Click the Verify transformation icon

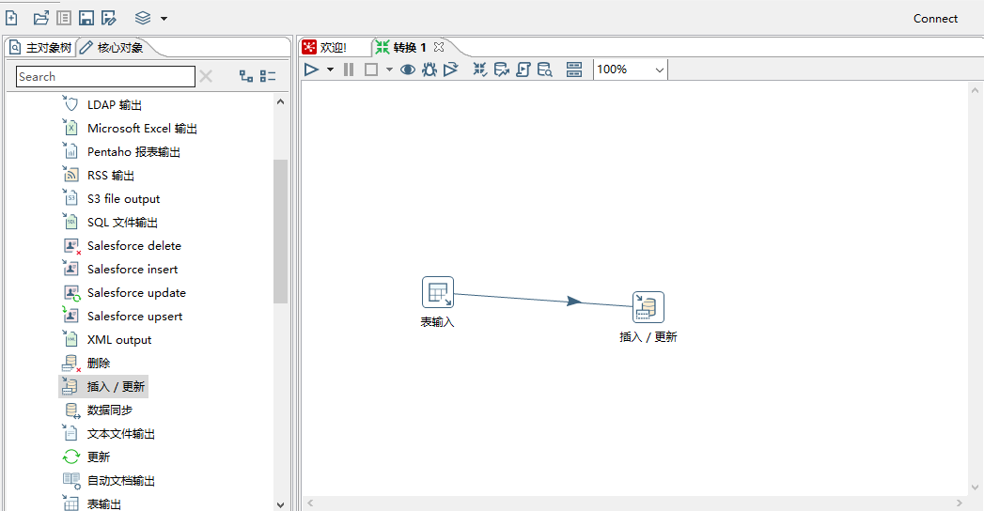pyautogui.click(x=480, y=70)
